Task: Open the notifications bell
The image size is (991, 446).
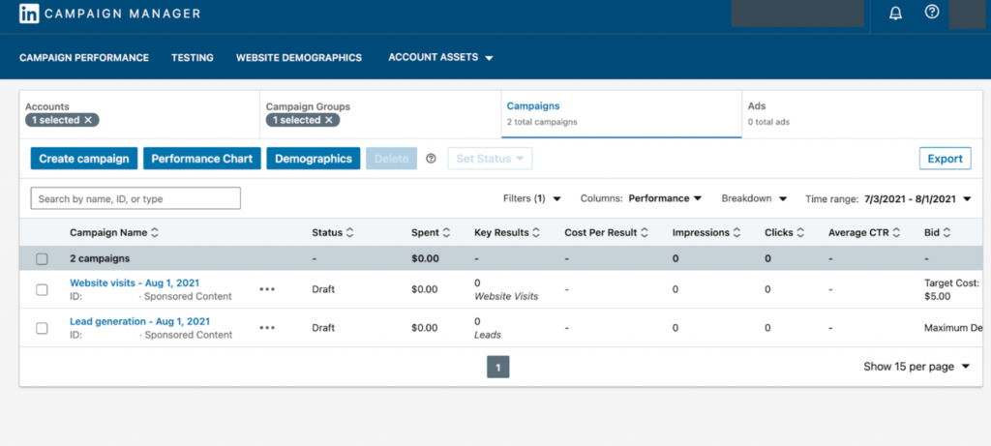Action: (x=895, y=14)
